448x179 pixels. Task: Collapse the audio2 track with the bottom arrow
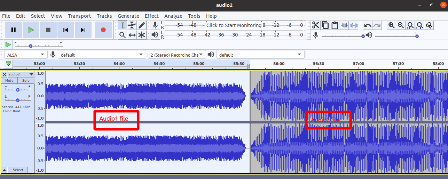[x=4, y=170]
